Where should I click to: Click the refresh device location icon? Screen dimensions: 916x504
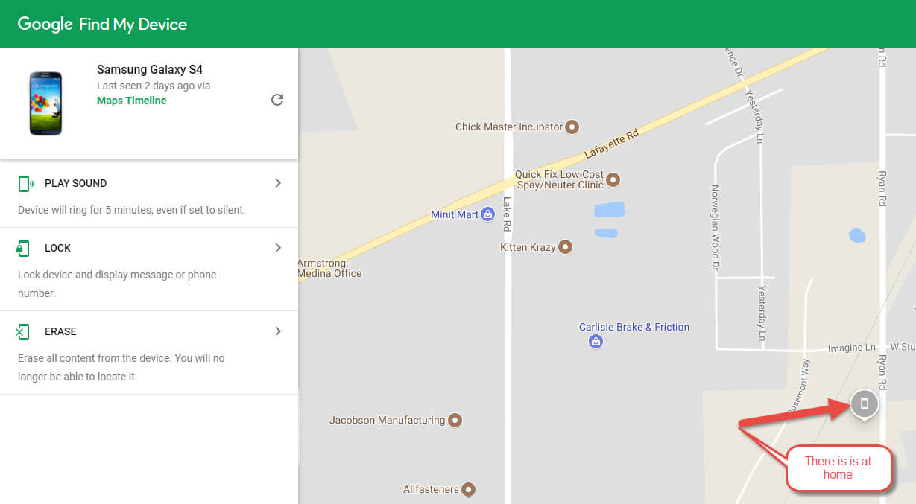277,100
